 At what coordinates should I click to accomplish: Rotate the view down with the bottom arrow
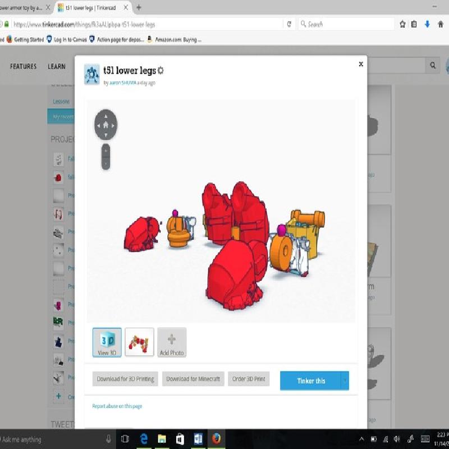[106, 134]
